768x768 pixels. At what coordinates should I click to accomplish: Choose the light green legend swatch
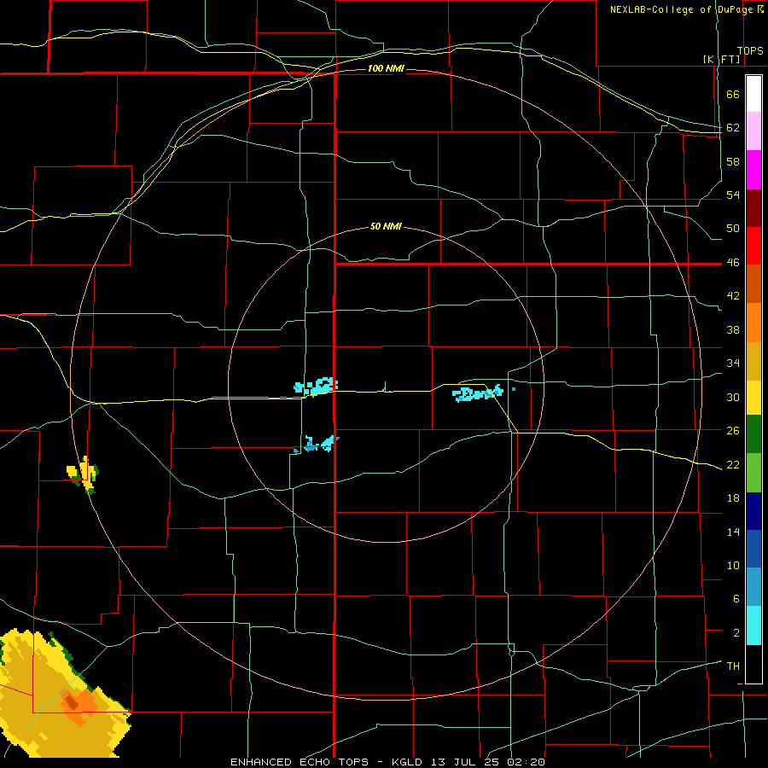[x=753, y=473]
